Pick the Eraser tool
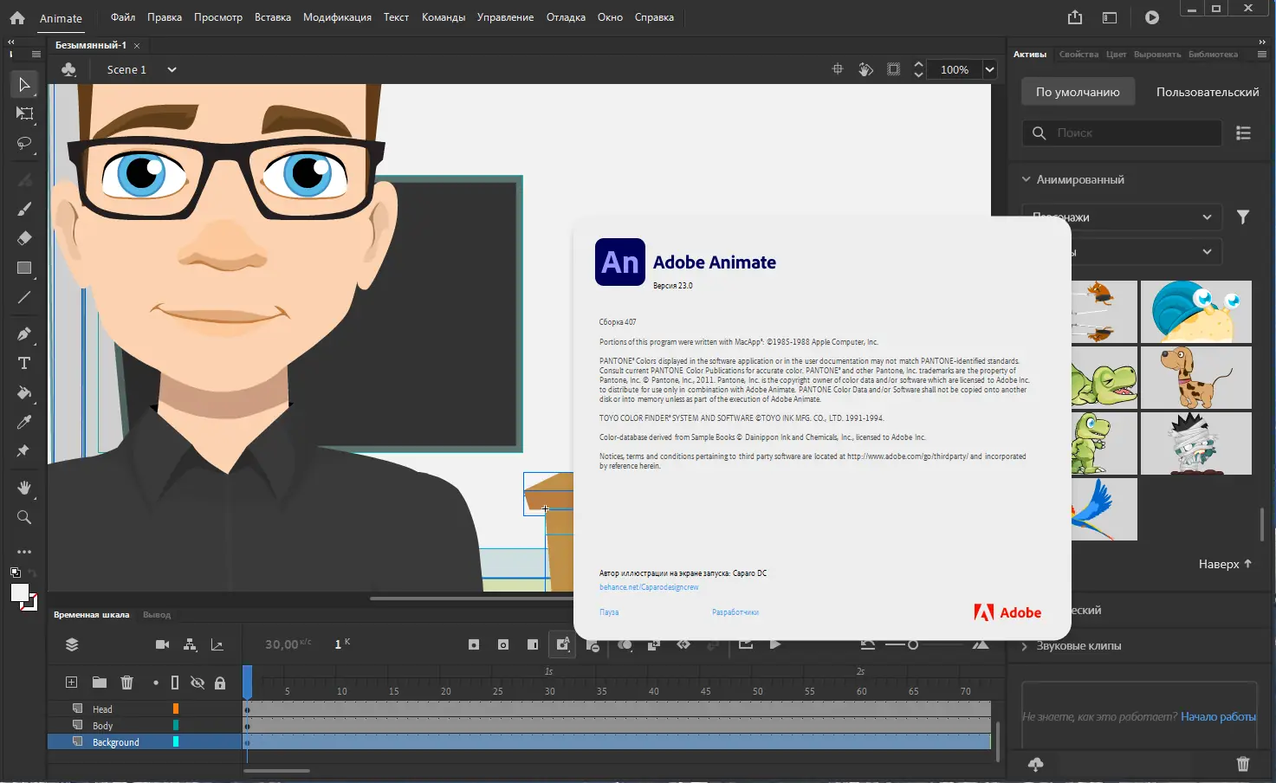Screen dimensions: 1276x783 [x=24, y=238]
